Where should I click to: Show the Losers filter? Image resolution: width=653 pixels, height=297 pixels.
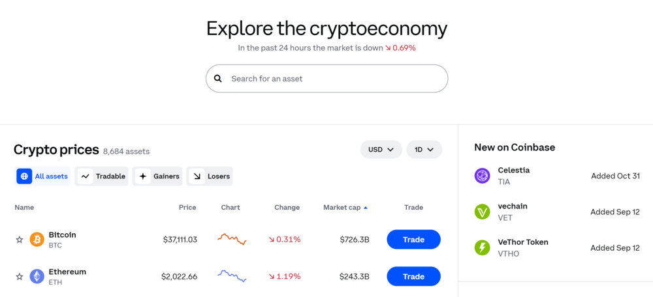pos(210,177)
